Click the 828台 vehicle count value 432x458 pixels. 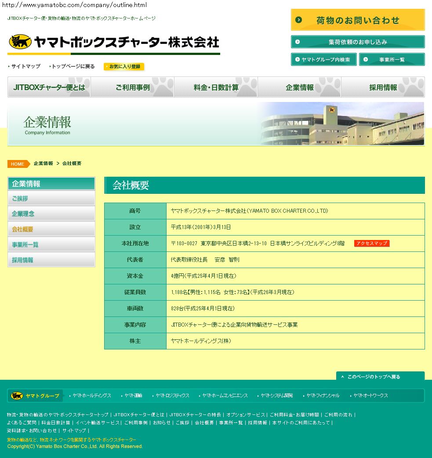tap(203, 309)
